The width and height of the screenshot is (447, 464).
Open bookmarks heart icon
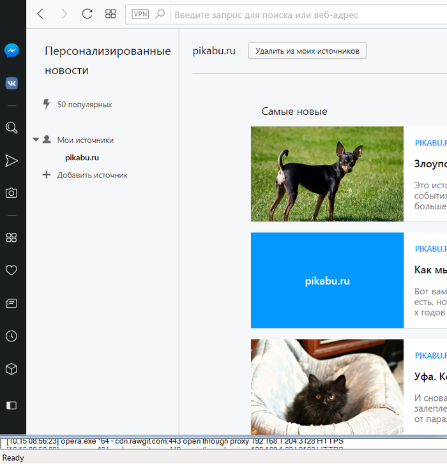11,271
